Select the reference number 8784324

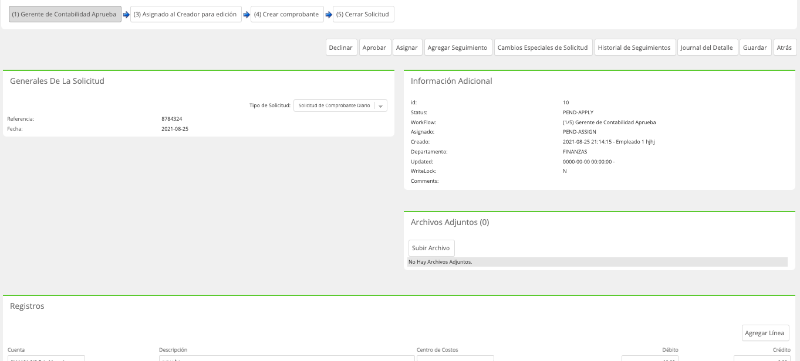[172, 119]
